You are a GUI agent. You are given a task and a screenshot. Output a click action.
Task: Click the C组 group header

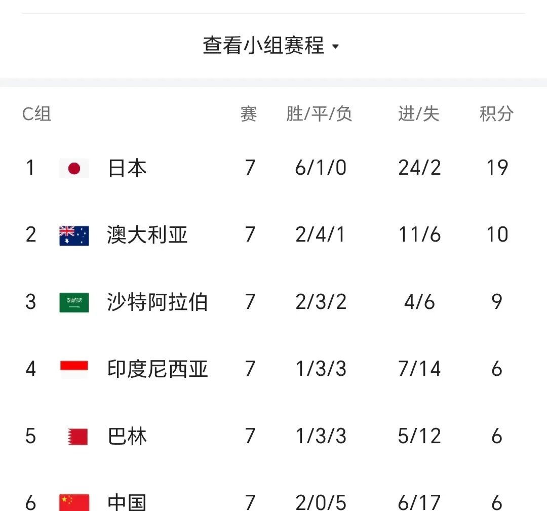pyautogui.click(x=36, y=114)
